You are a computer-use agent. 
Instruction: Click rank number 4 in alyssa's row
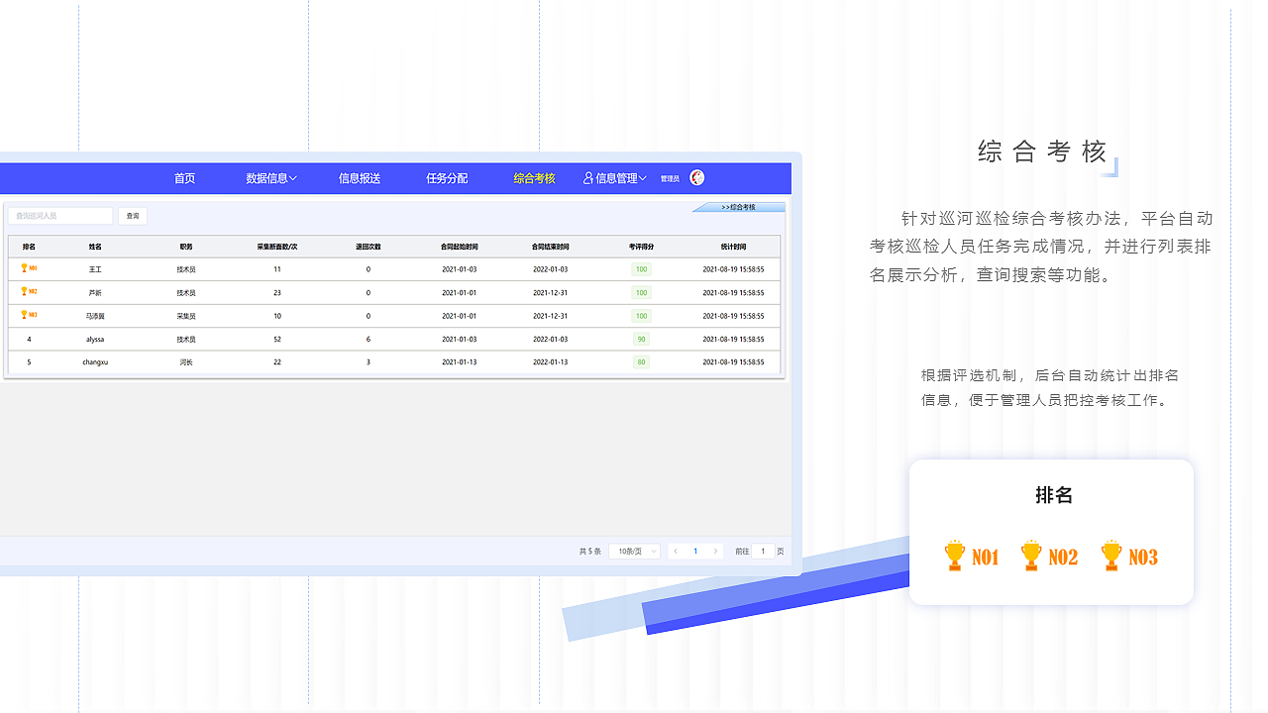[29, 340]
